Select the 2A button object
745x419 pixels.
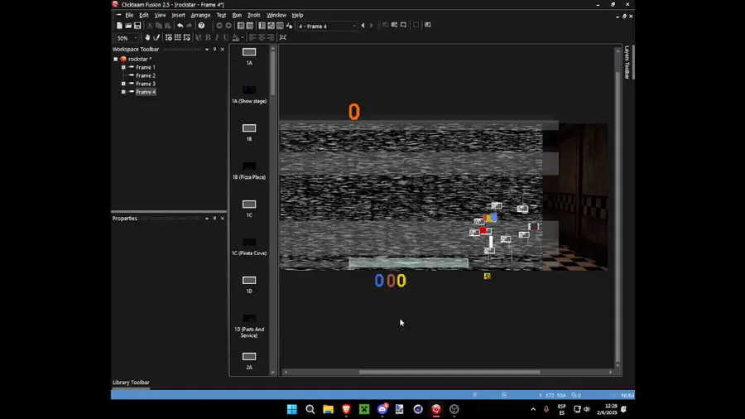click(x=249, y=360)
